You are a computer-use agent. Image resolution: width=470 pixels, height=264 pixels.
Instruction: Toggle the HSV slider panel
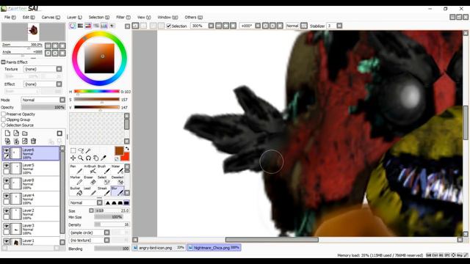pyautogui.click(x=88, y=26)
